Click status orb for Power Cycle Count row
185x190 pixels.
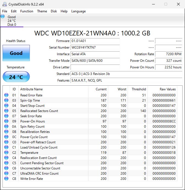coord(6,137)
